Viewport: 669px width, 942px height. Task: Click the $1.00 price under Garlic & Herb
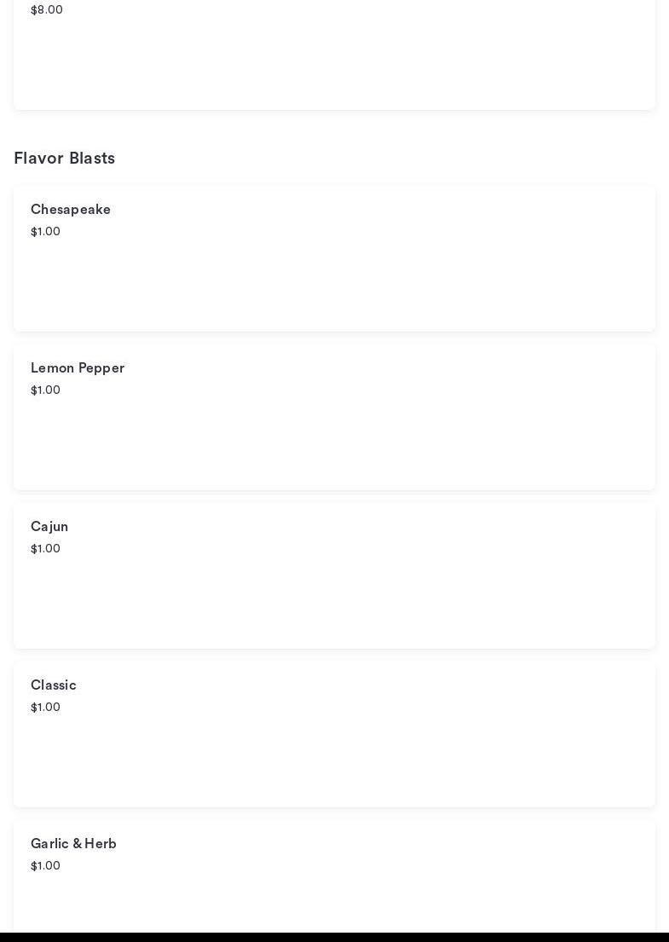[46, 866]
